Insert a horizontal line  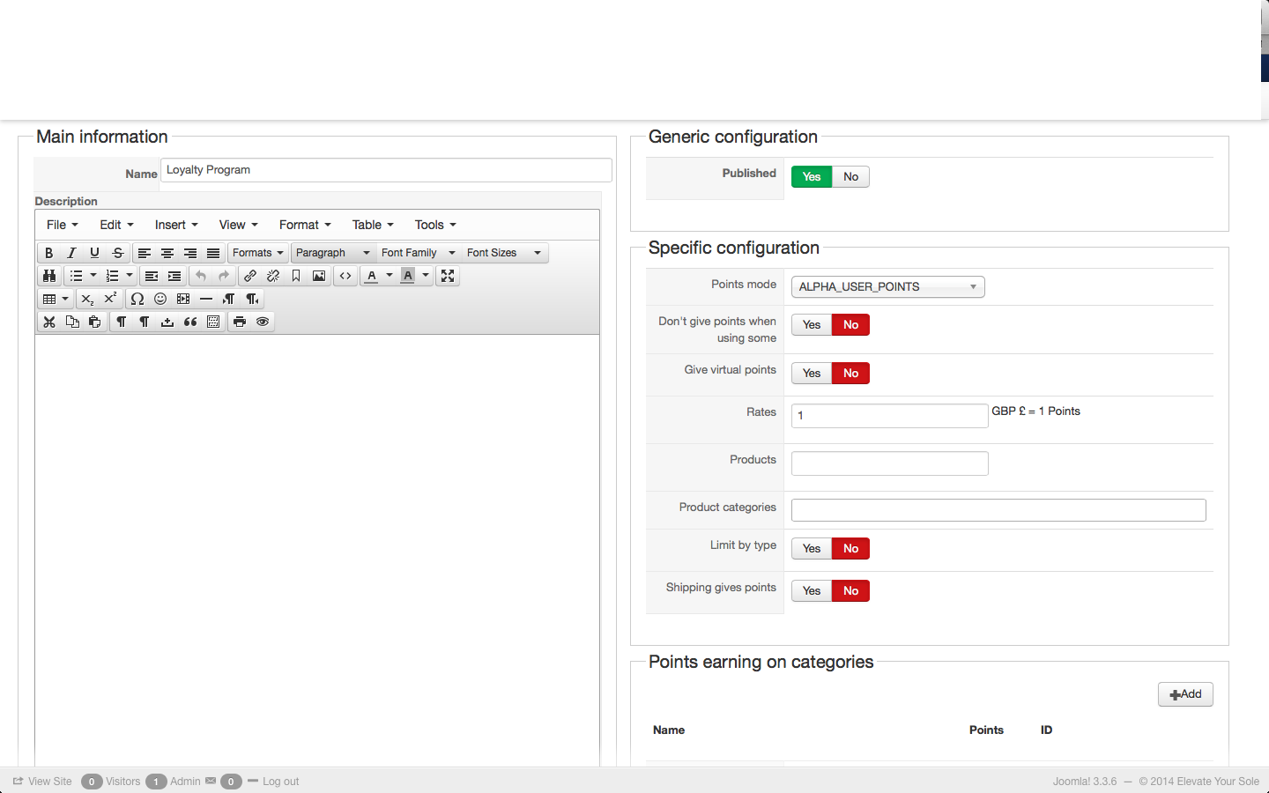coord(206,299)
